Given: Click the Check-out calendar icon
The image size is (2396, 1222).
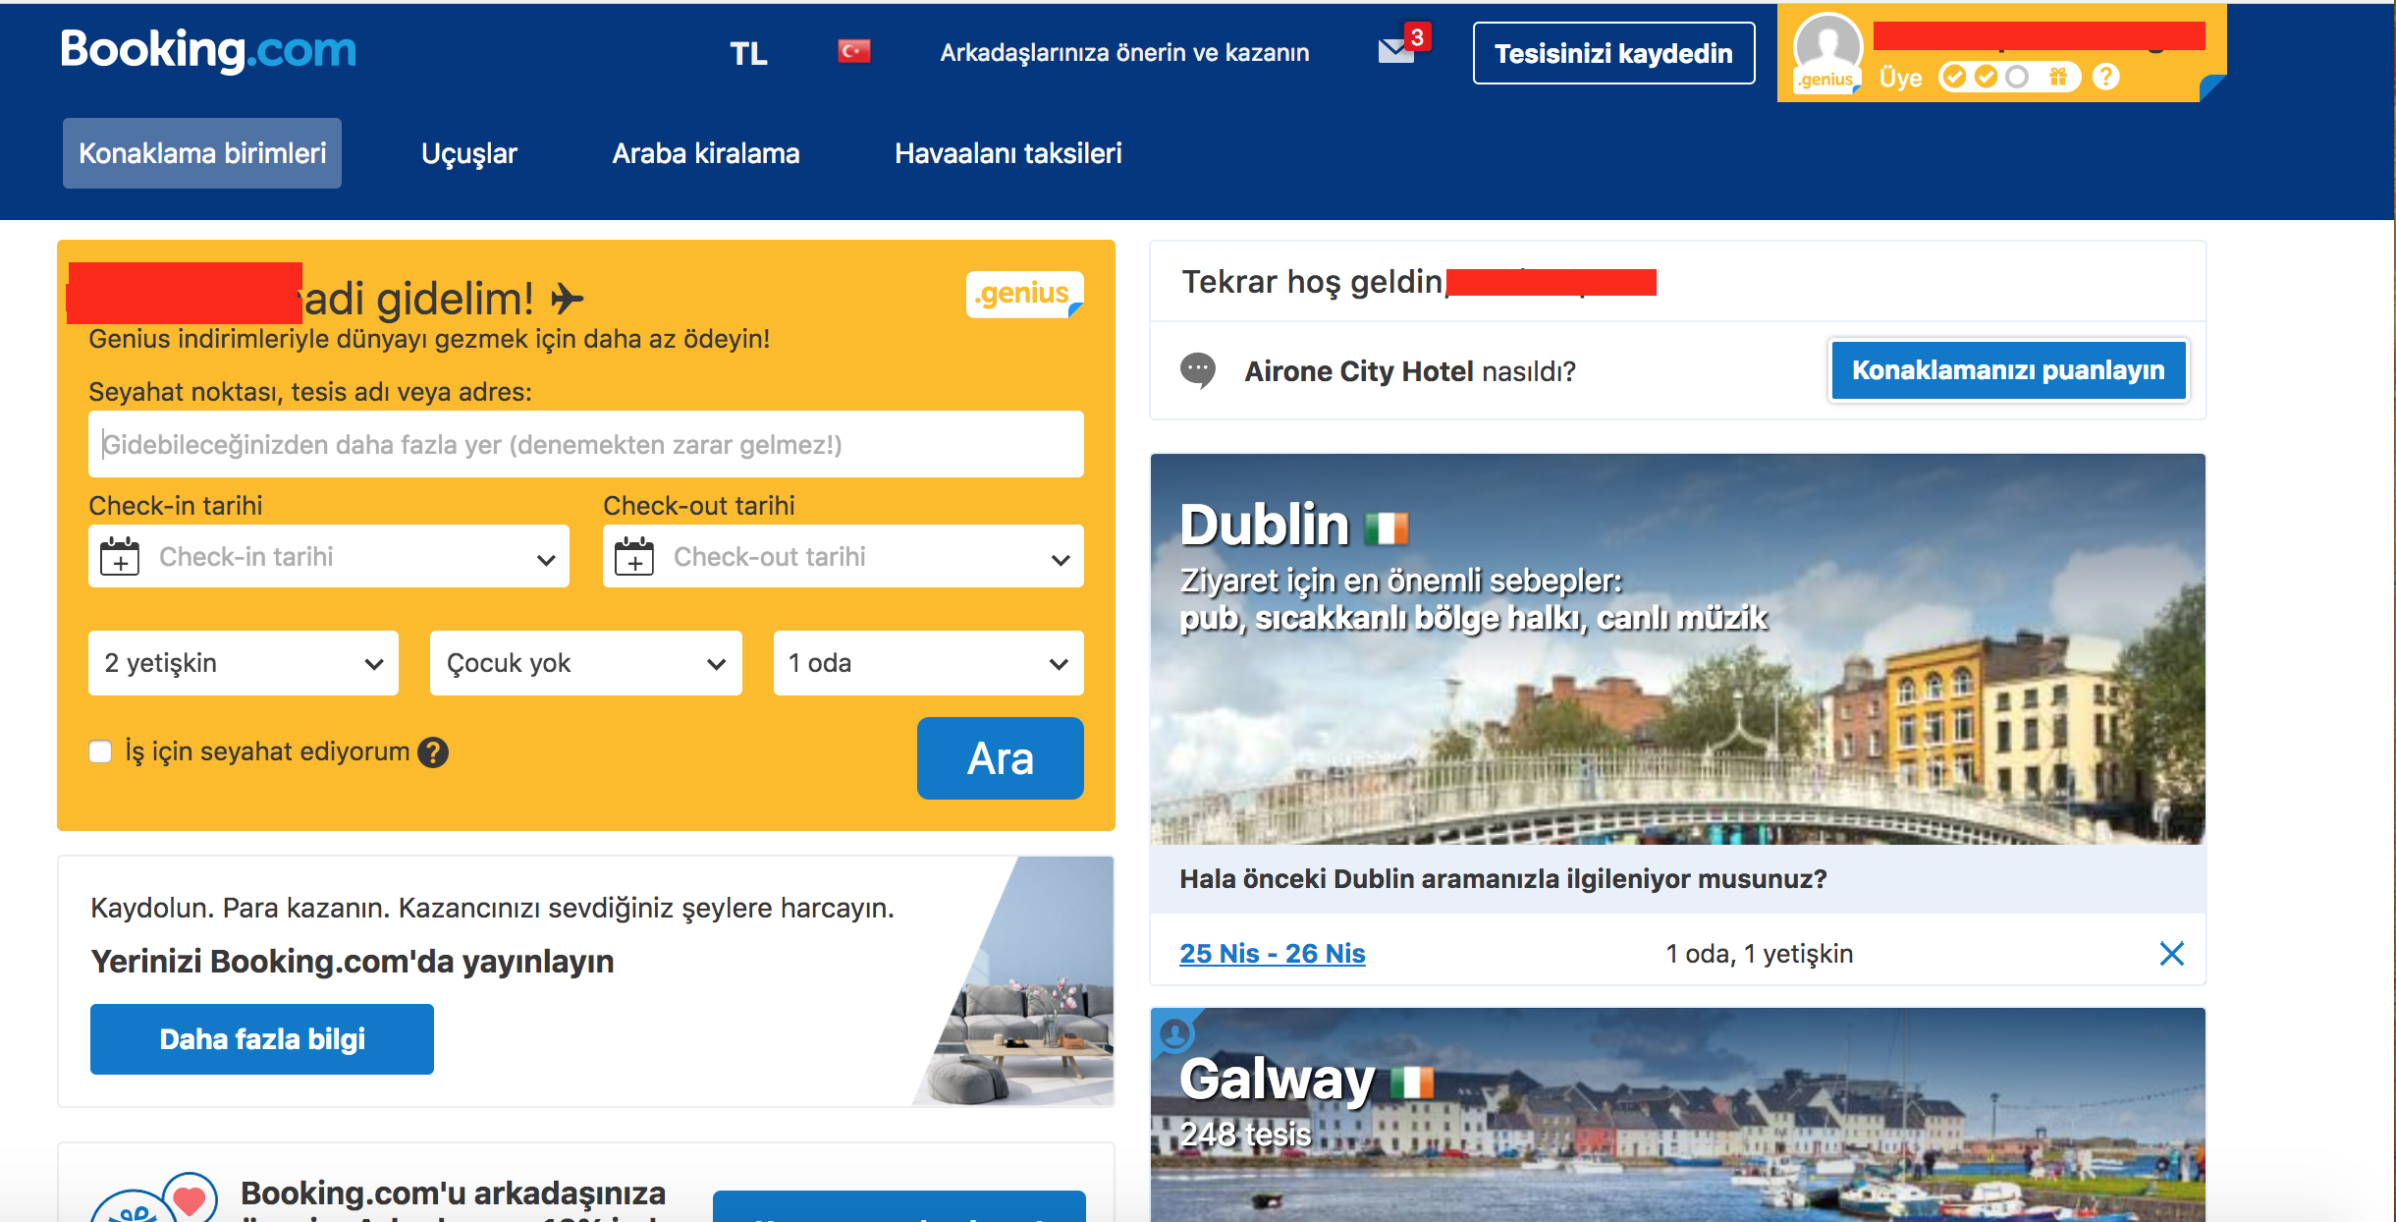Looking at the screenshot, I should tap(634, 557).
